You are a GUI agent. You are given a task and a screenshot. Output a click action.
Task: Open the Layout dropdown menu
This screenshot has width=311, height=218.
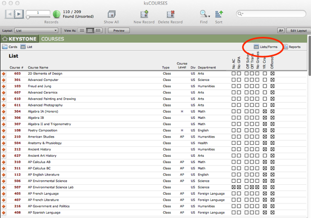point(36,31)
